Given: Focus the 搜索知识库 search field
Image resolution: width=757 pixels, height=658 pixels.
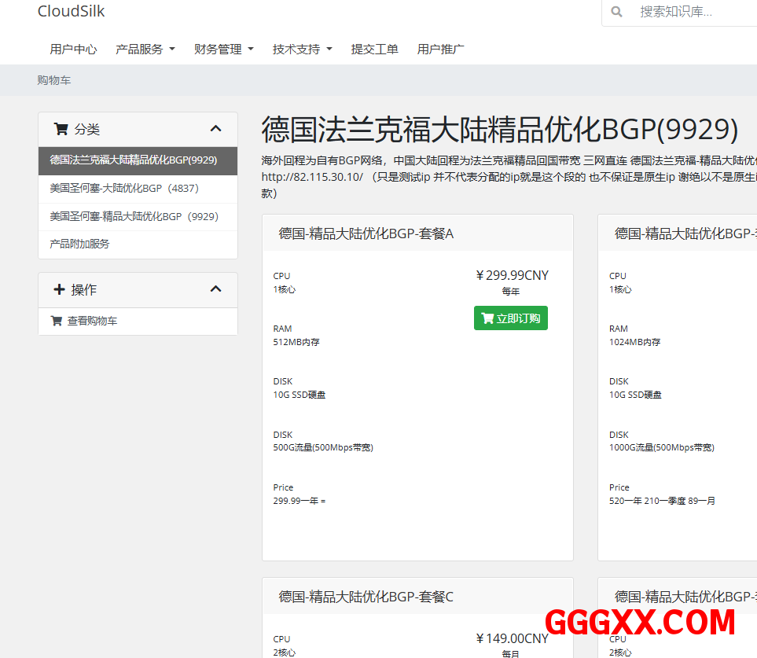Looking at the screenshot, I should click(x=692, y=12).
